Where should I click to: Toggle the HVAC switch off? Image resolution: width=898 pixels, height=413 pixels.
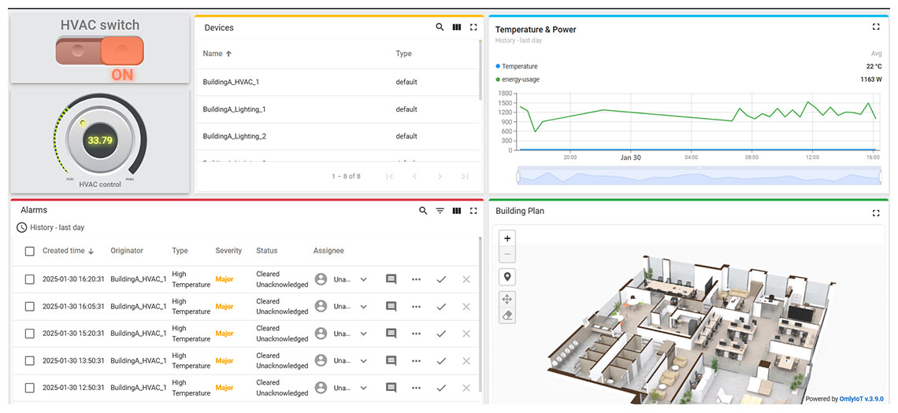click(100, 52)
